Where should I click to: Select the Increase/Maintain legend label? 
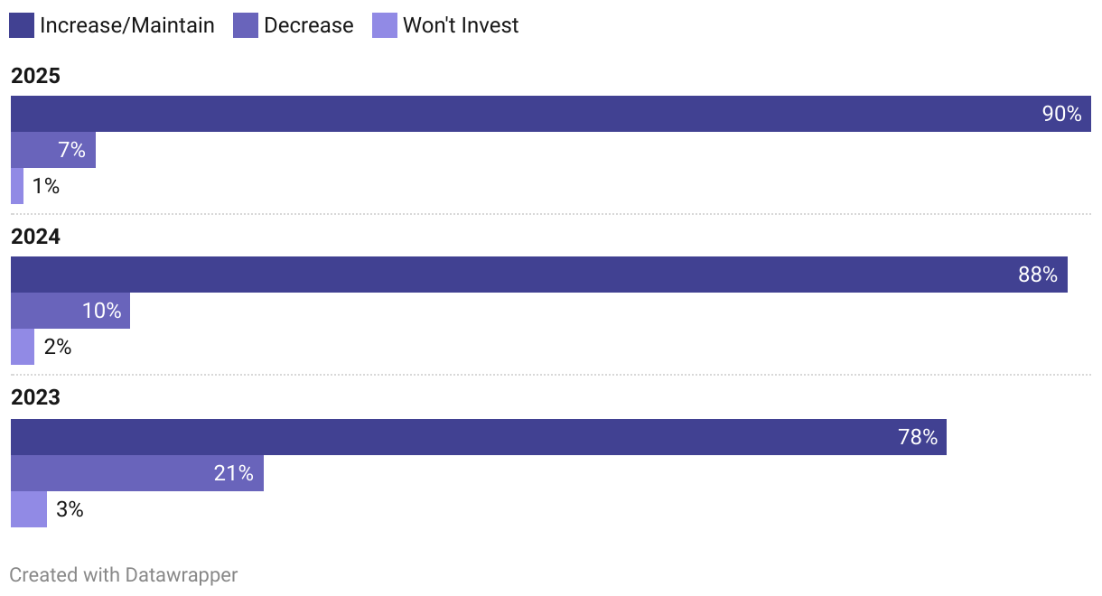[x=127, y=25]
